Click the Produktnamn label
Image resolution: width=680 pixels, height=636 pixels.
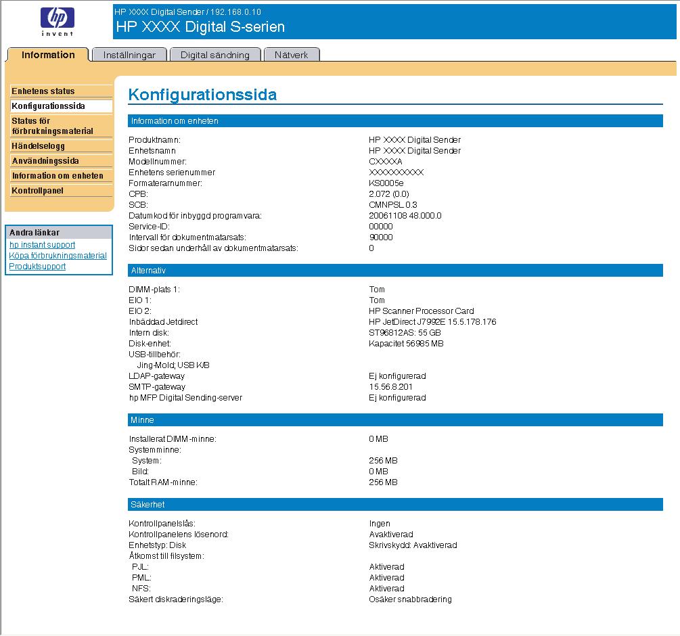click(x=154, y=139)
